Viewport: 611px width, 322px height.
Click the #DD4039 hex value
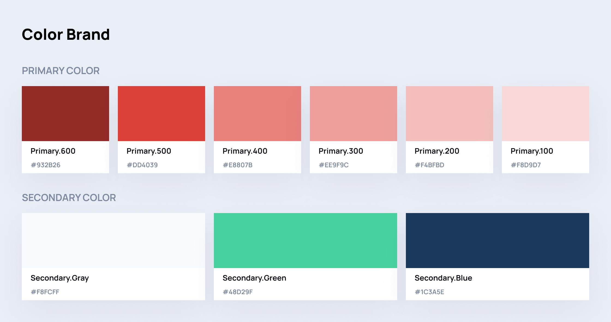[x=142, y=165]
